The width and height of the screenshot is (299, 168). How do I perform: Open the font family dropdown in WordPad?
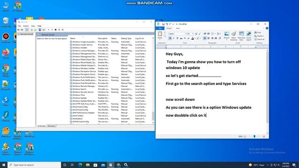(186, 34)
